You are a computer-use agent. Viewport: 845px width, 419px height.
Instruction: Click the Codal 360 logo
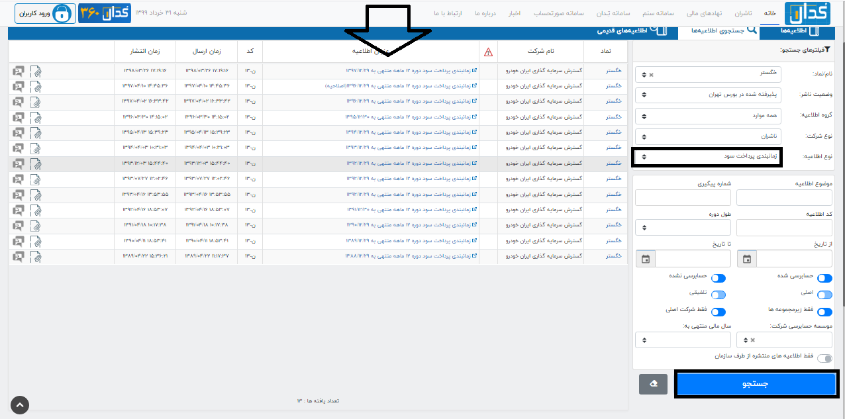coord(102,13)
